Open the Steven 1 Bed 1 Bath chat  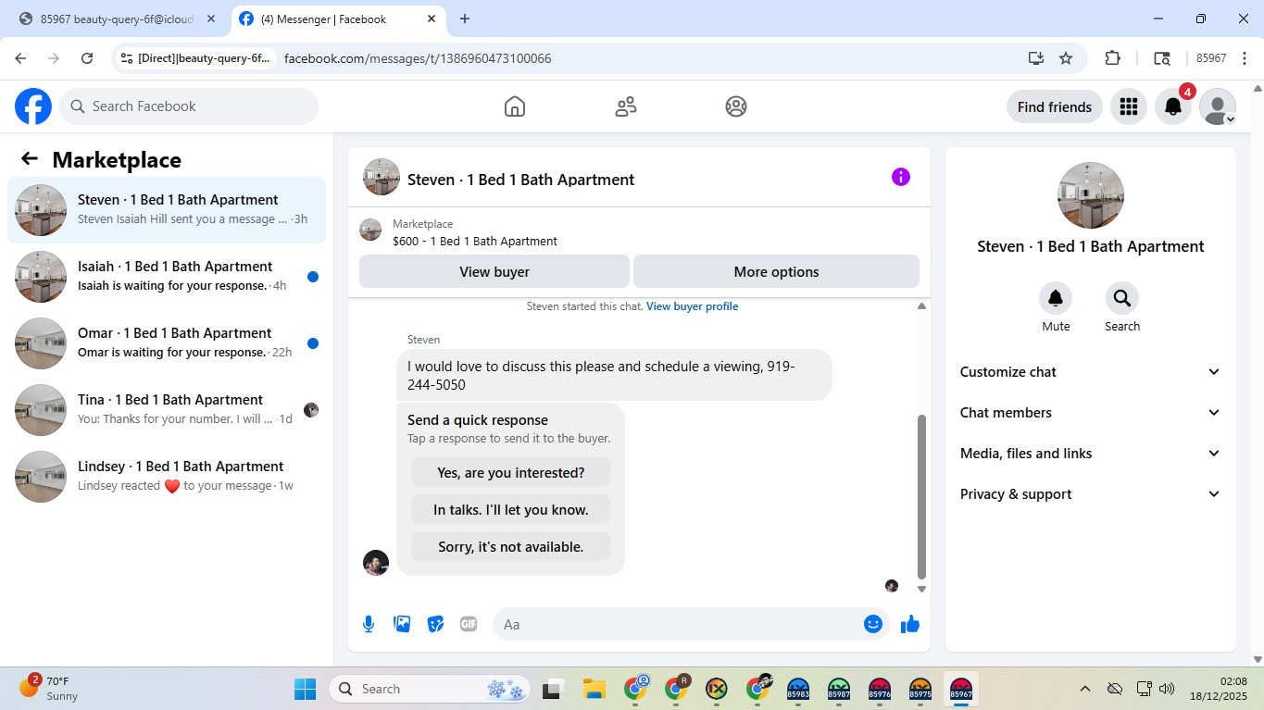click(x=167, y=210)
